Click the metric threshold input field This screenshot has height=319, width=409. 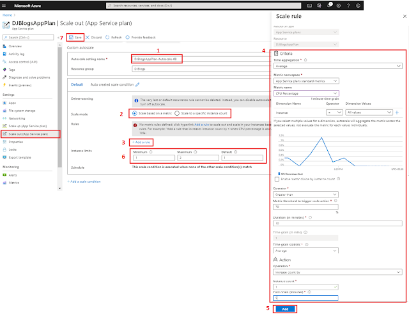pyautogui.click(x=305, y=206)
